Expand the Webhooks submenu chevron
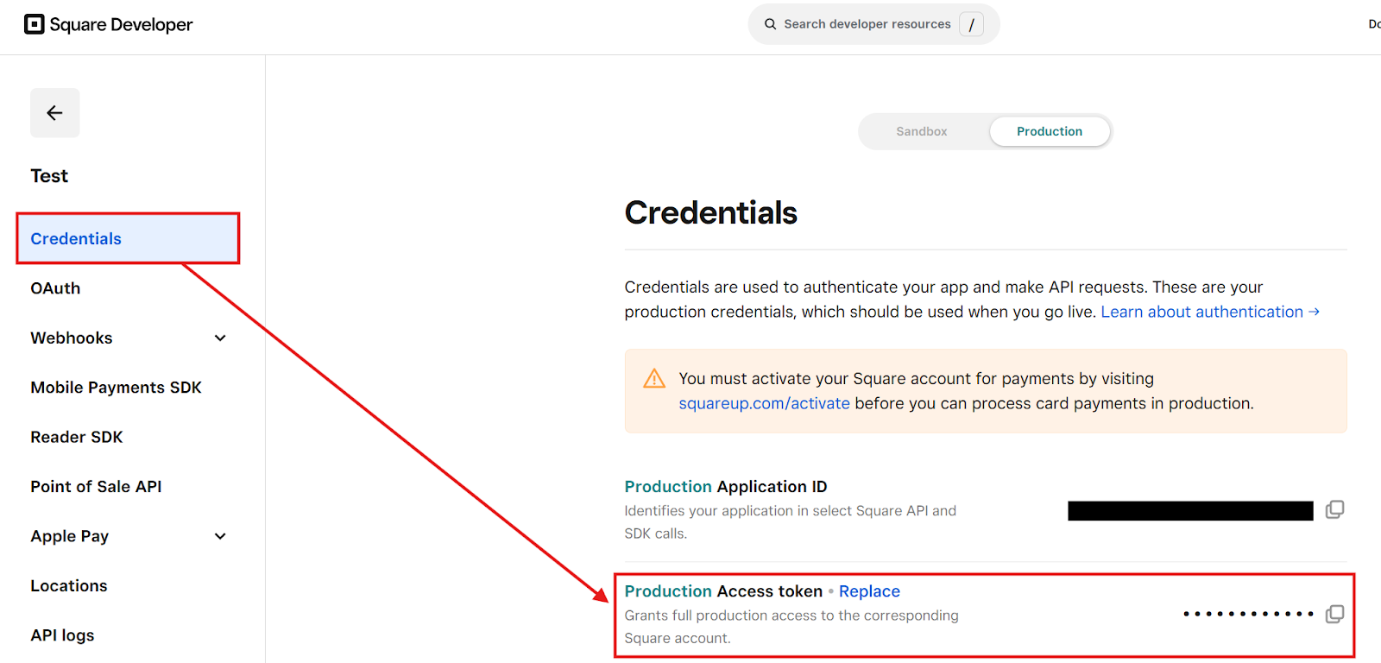 220,338
